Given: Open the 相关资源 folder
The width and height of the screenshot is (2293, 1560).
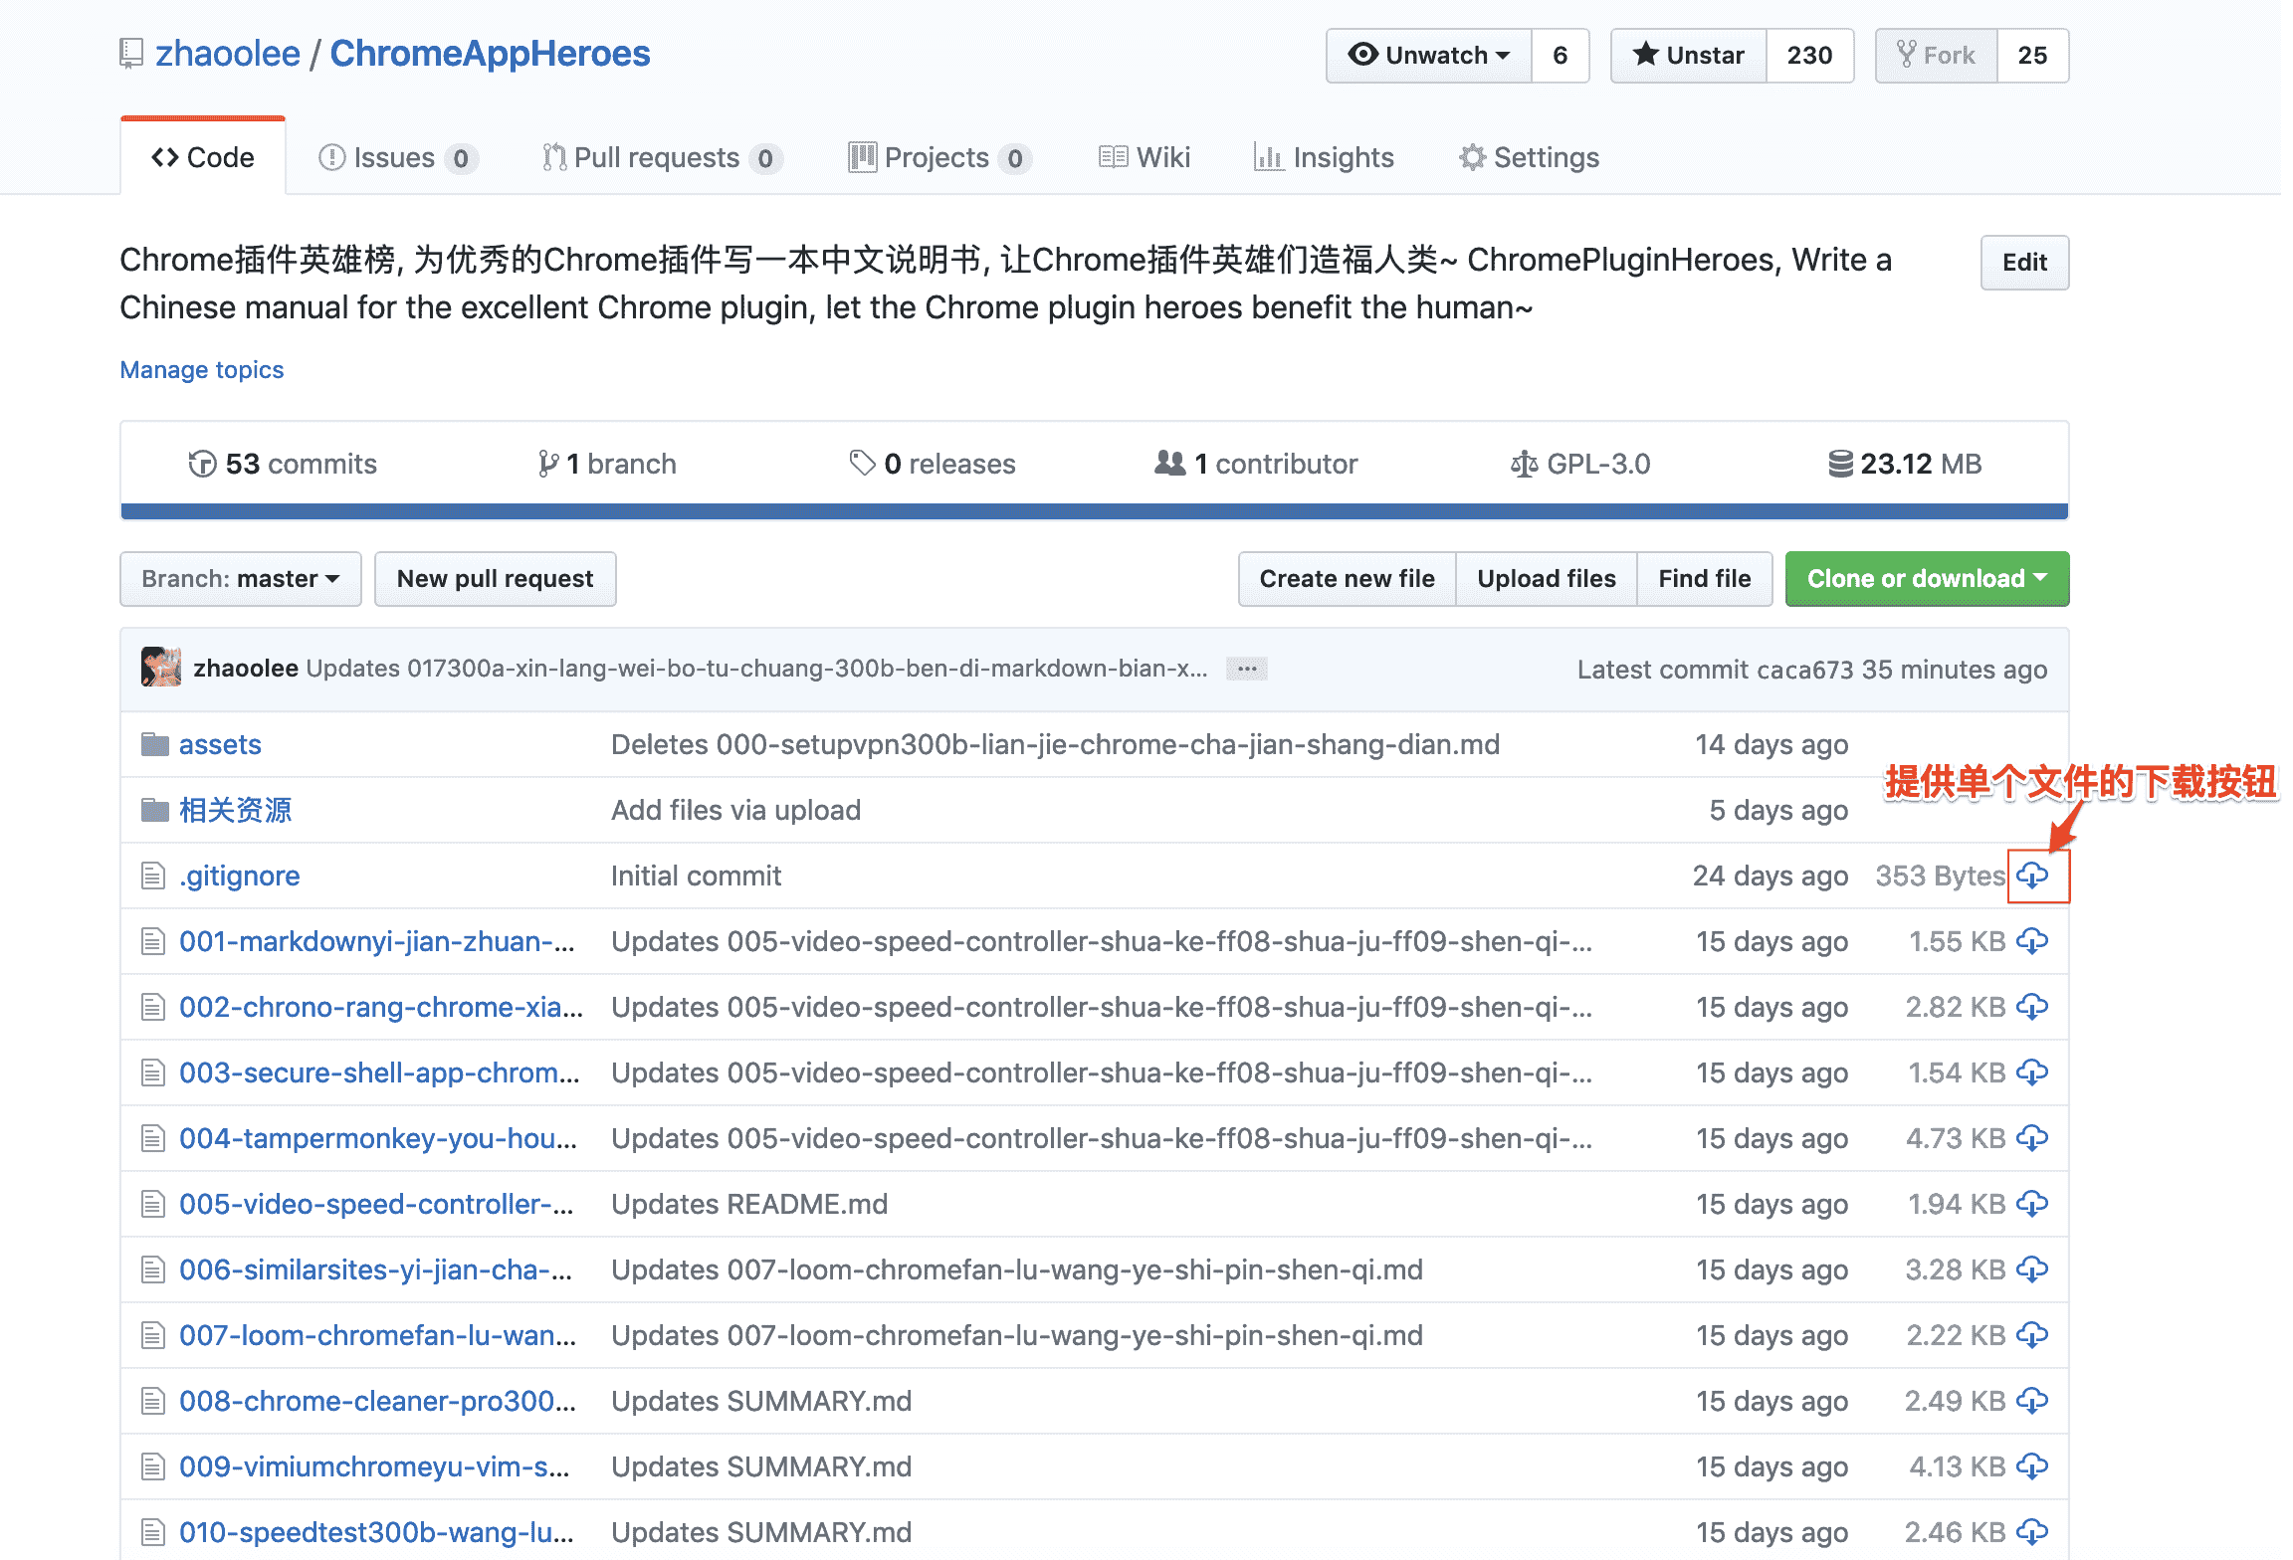Looking at the screenshot, I should 235,810.
